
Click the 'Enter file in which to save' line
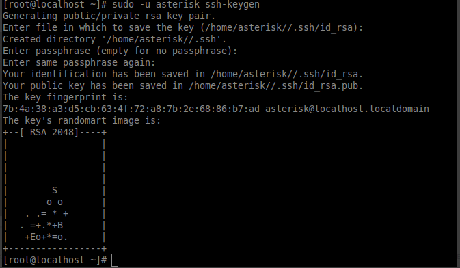pyautogui.click(x=183, y=27)
